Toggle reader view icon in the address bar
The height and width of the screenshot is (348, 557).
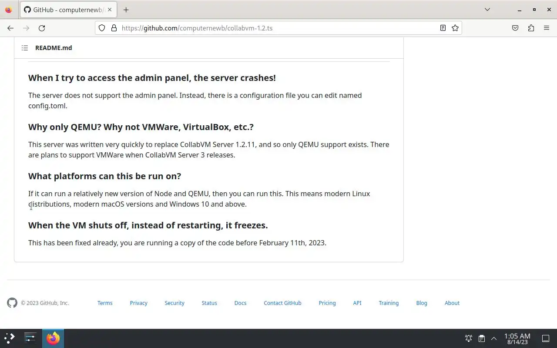click(443, 28)
